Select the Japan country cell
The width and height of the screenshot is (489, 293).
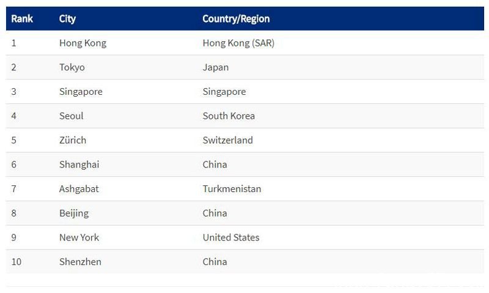point(216,67)
